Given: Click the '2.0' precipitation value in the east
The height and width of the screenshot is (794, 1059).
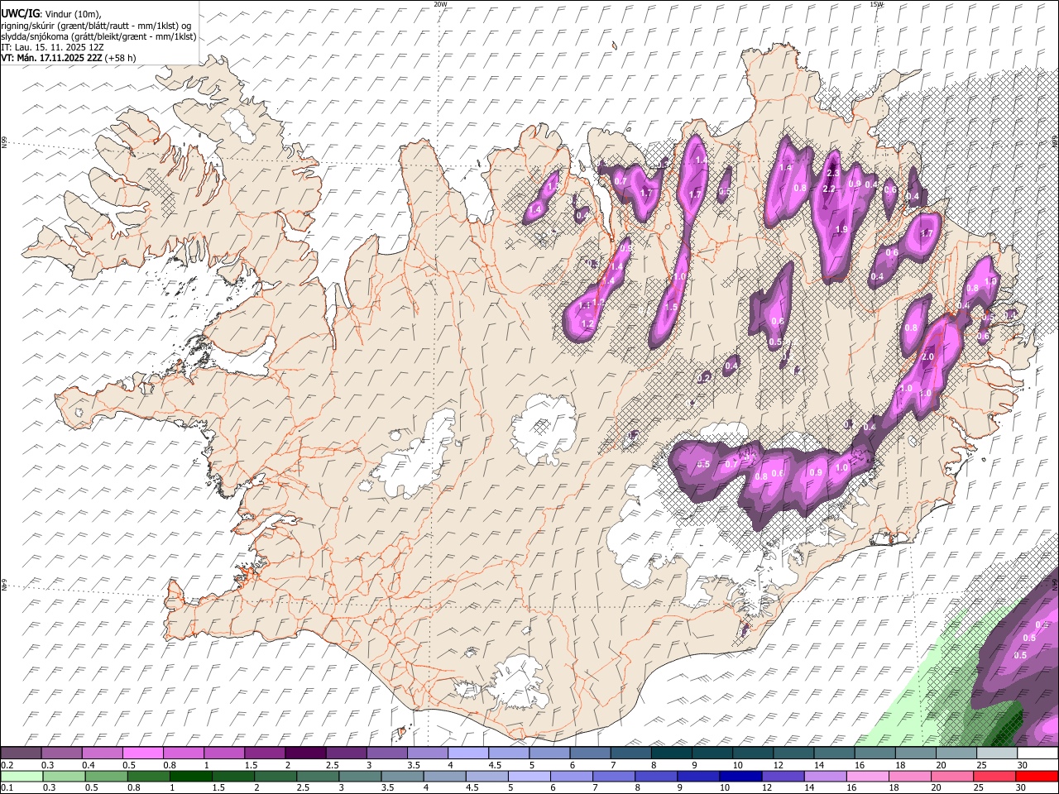Looking at the screenshot, I should [927, 356].
